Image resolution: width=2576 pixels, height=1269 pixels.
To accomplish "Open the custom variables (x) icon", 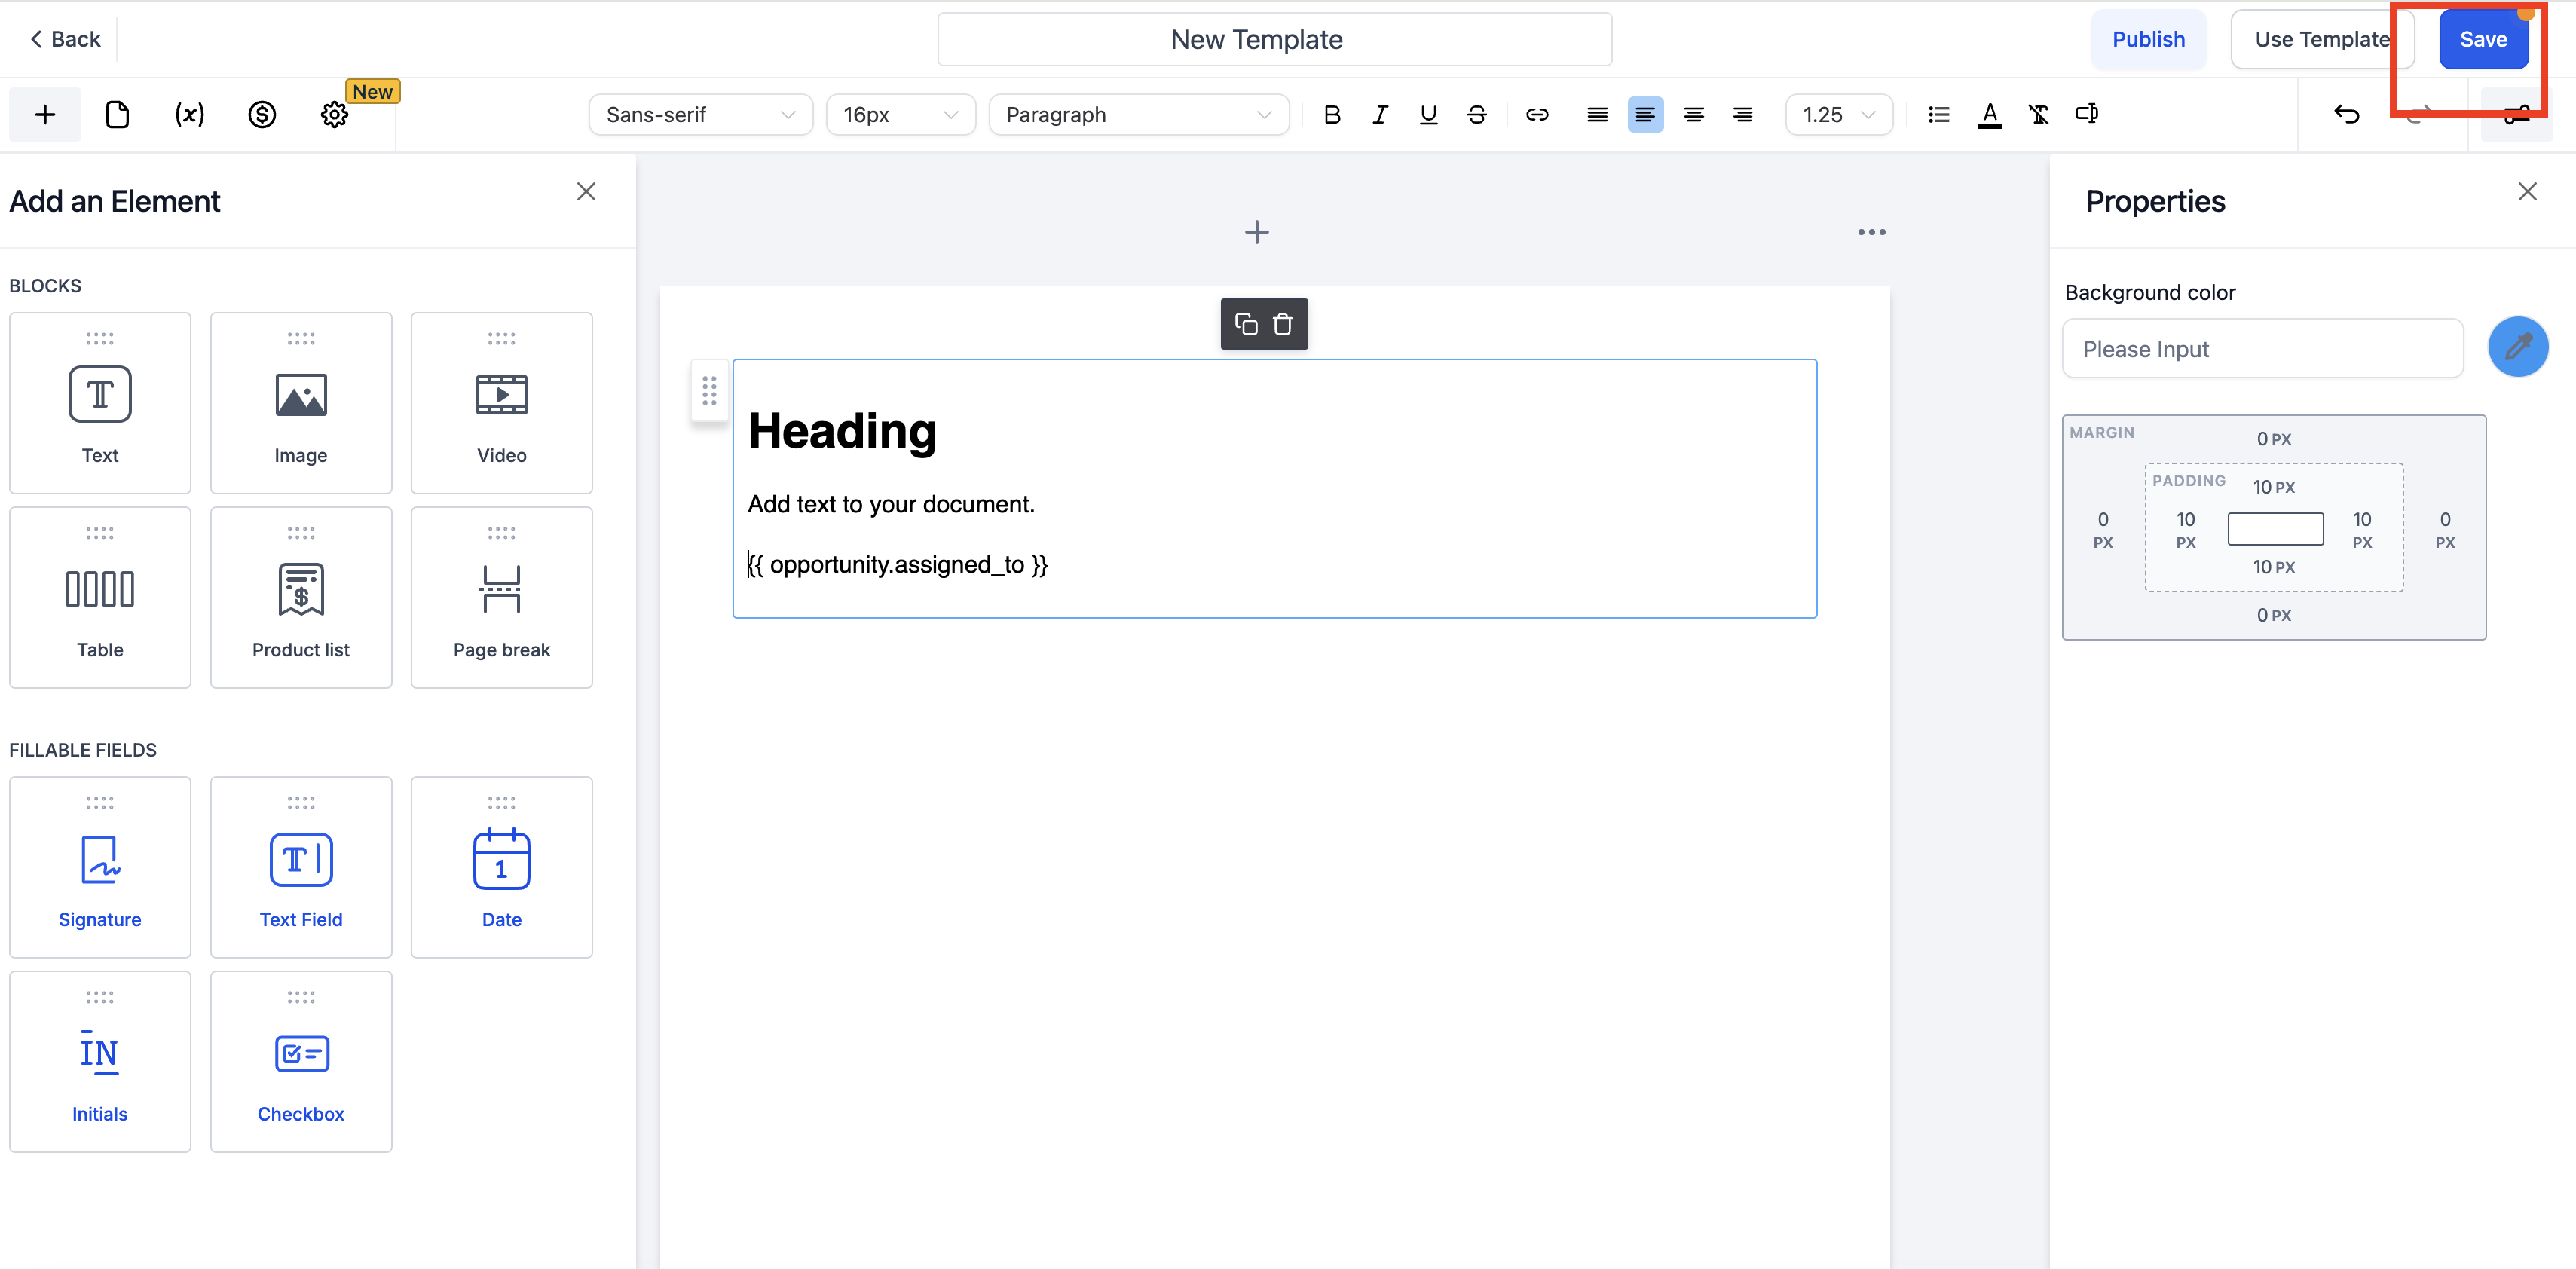I will (x=189, y=115).
